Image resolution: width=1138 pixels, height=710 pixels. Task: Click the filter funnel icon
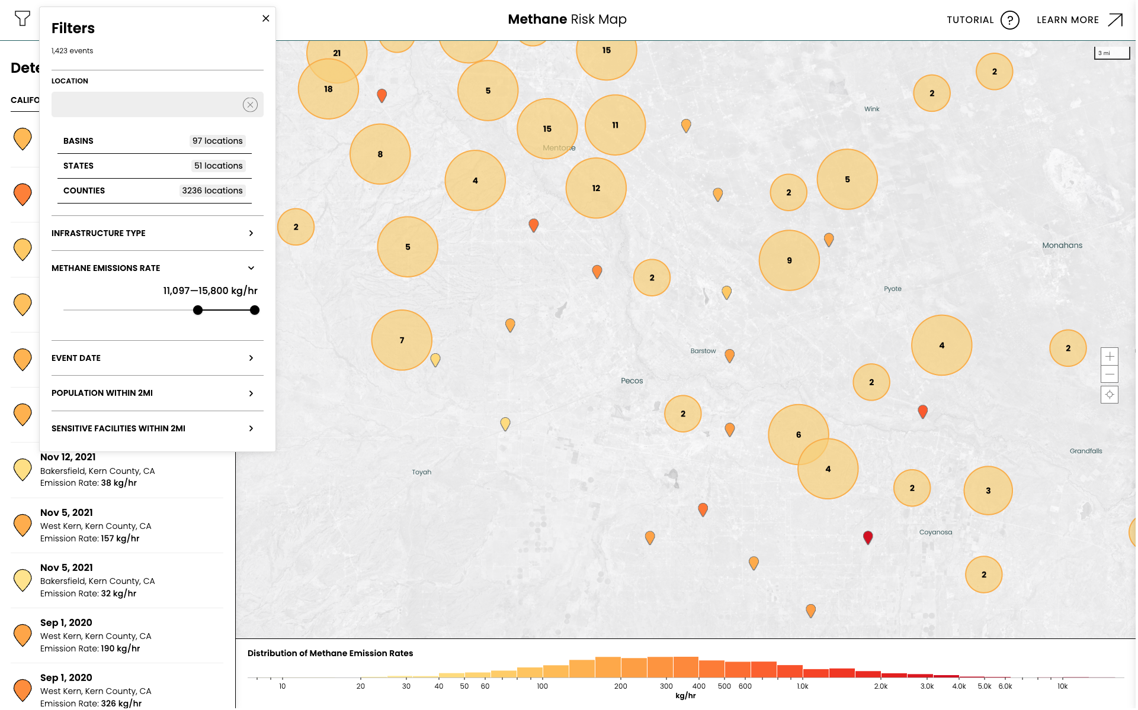tap(23, 19)
